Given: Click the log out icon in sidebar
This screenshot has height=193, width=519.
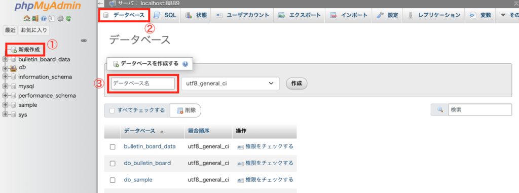Looking at the screenshot, I should pyautogui.click(x=35, y=19).
